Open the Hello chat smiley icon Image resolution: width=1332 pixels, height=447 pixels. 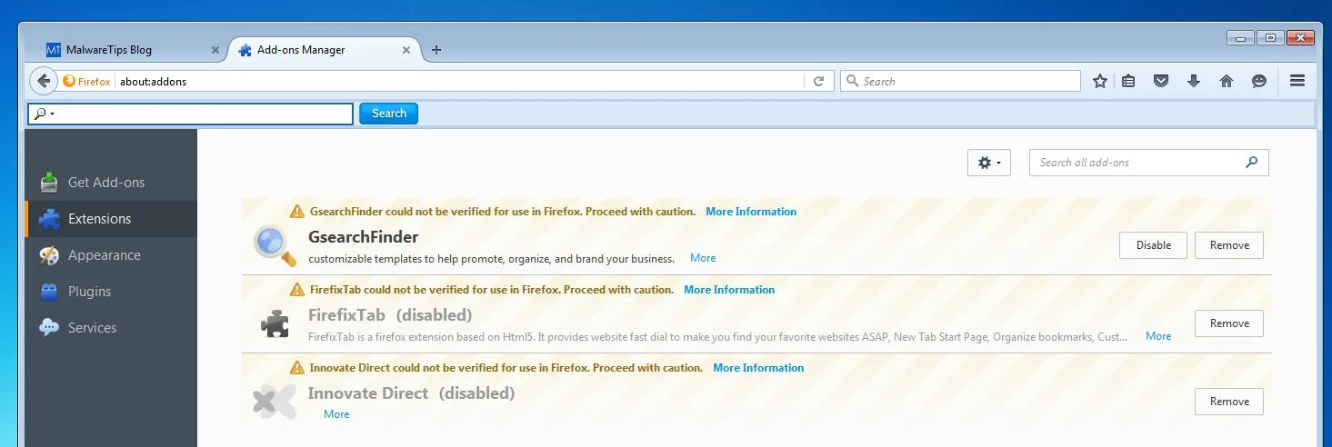1259,81
